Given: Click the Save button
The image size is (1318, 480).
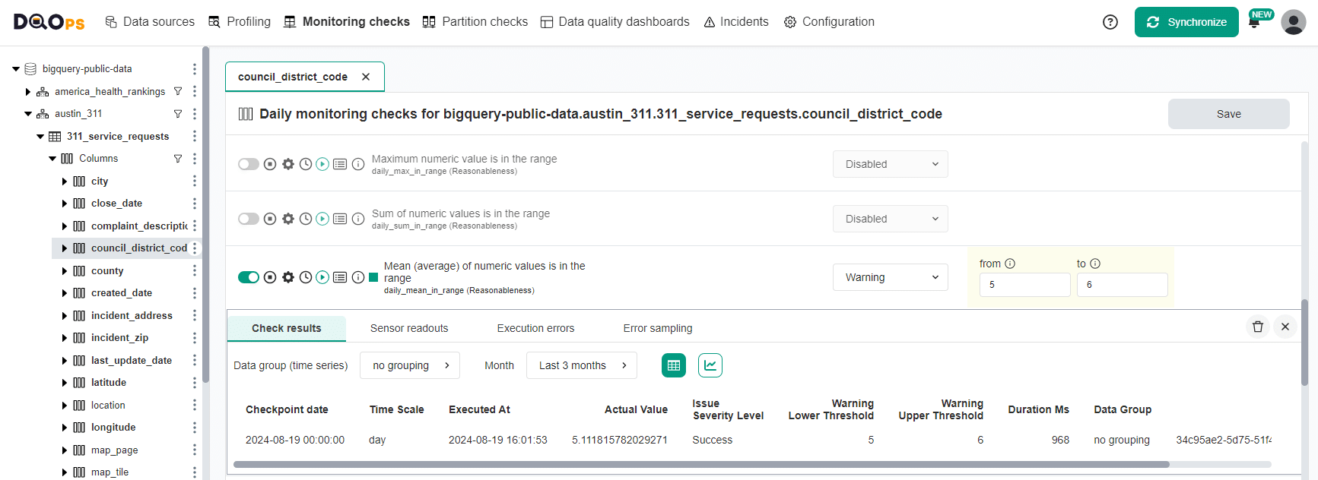Looking at the screenshot, I should 1229,114.
